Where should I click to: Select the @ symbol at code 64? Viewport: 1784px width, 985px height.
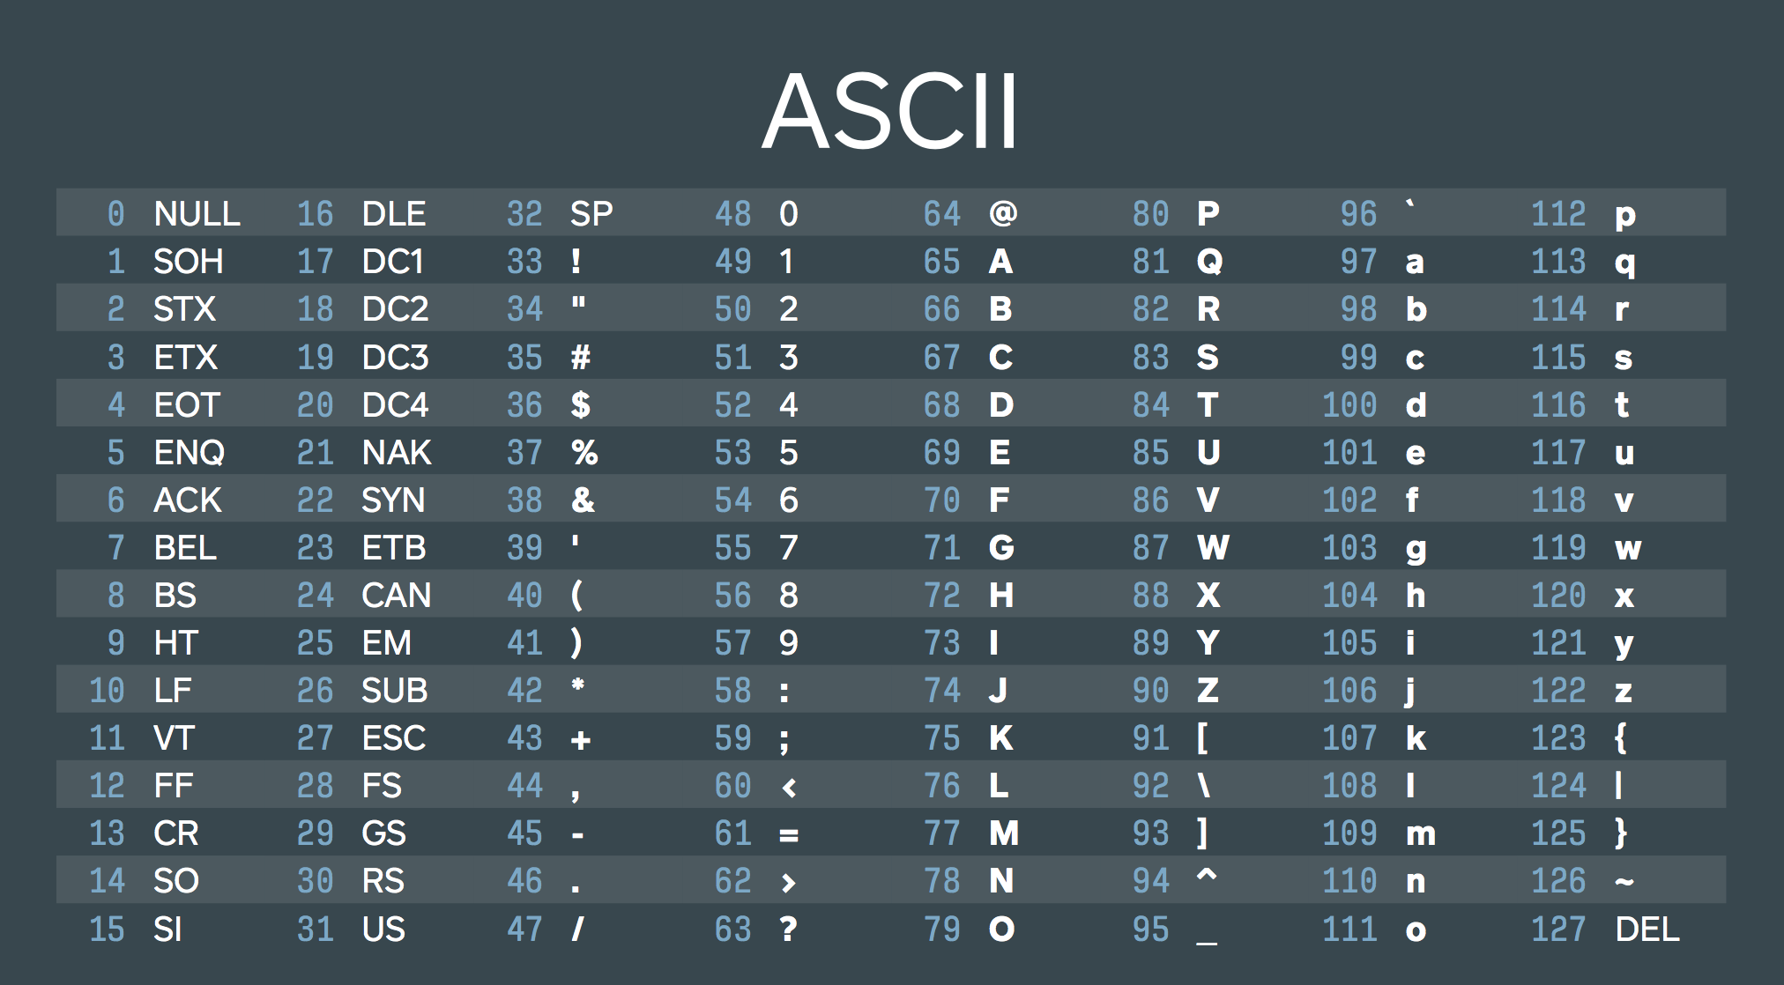(x=1003, y=213)
